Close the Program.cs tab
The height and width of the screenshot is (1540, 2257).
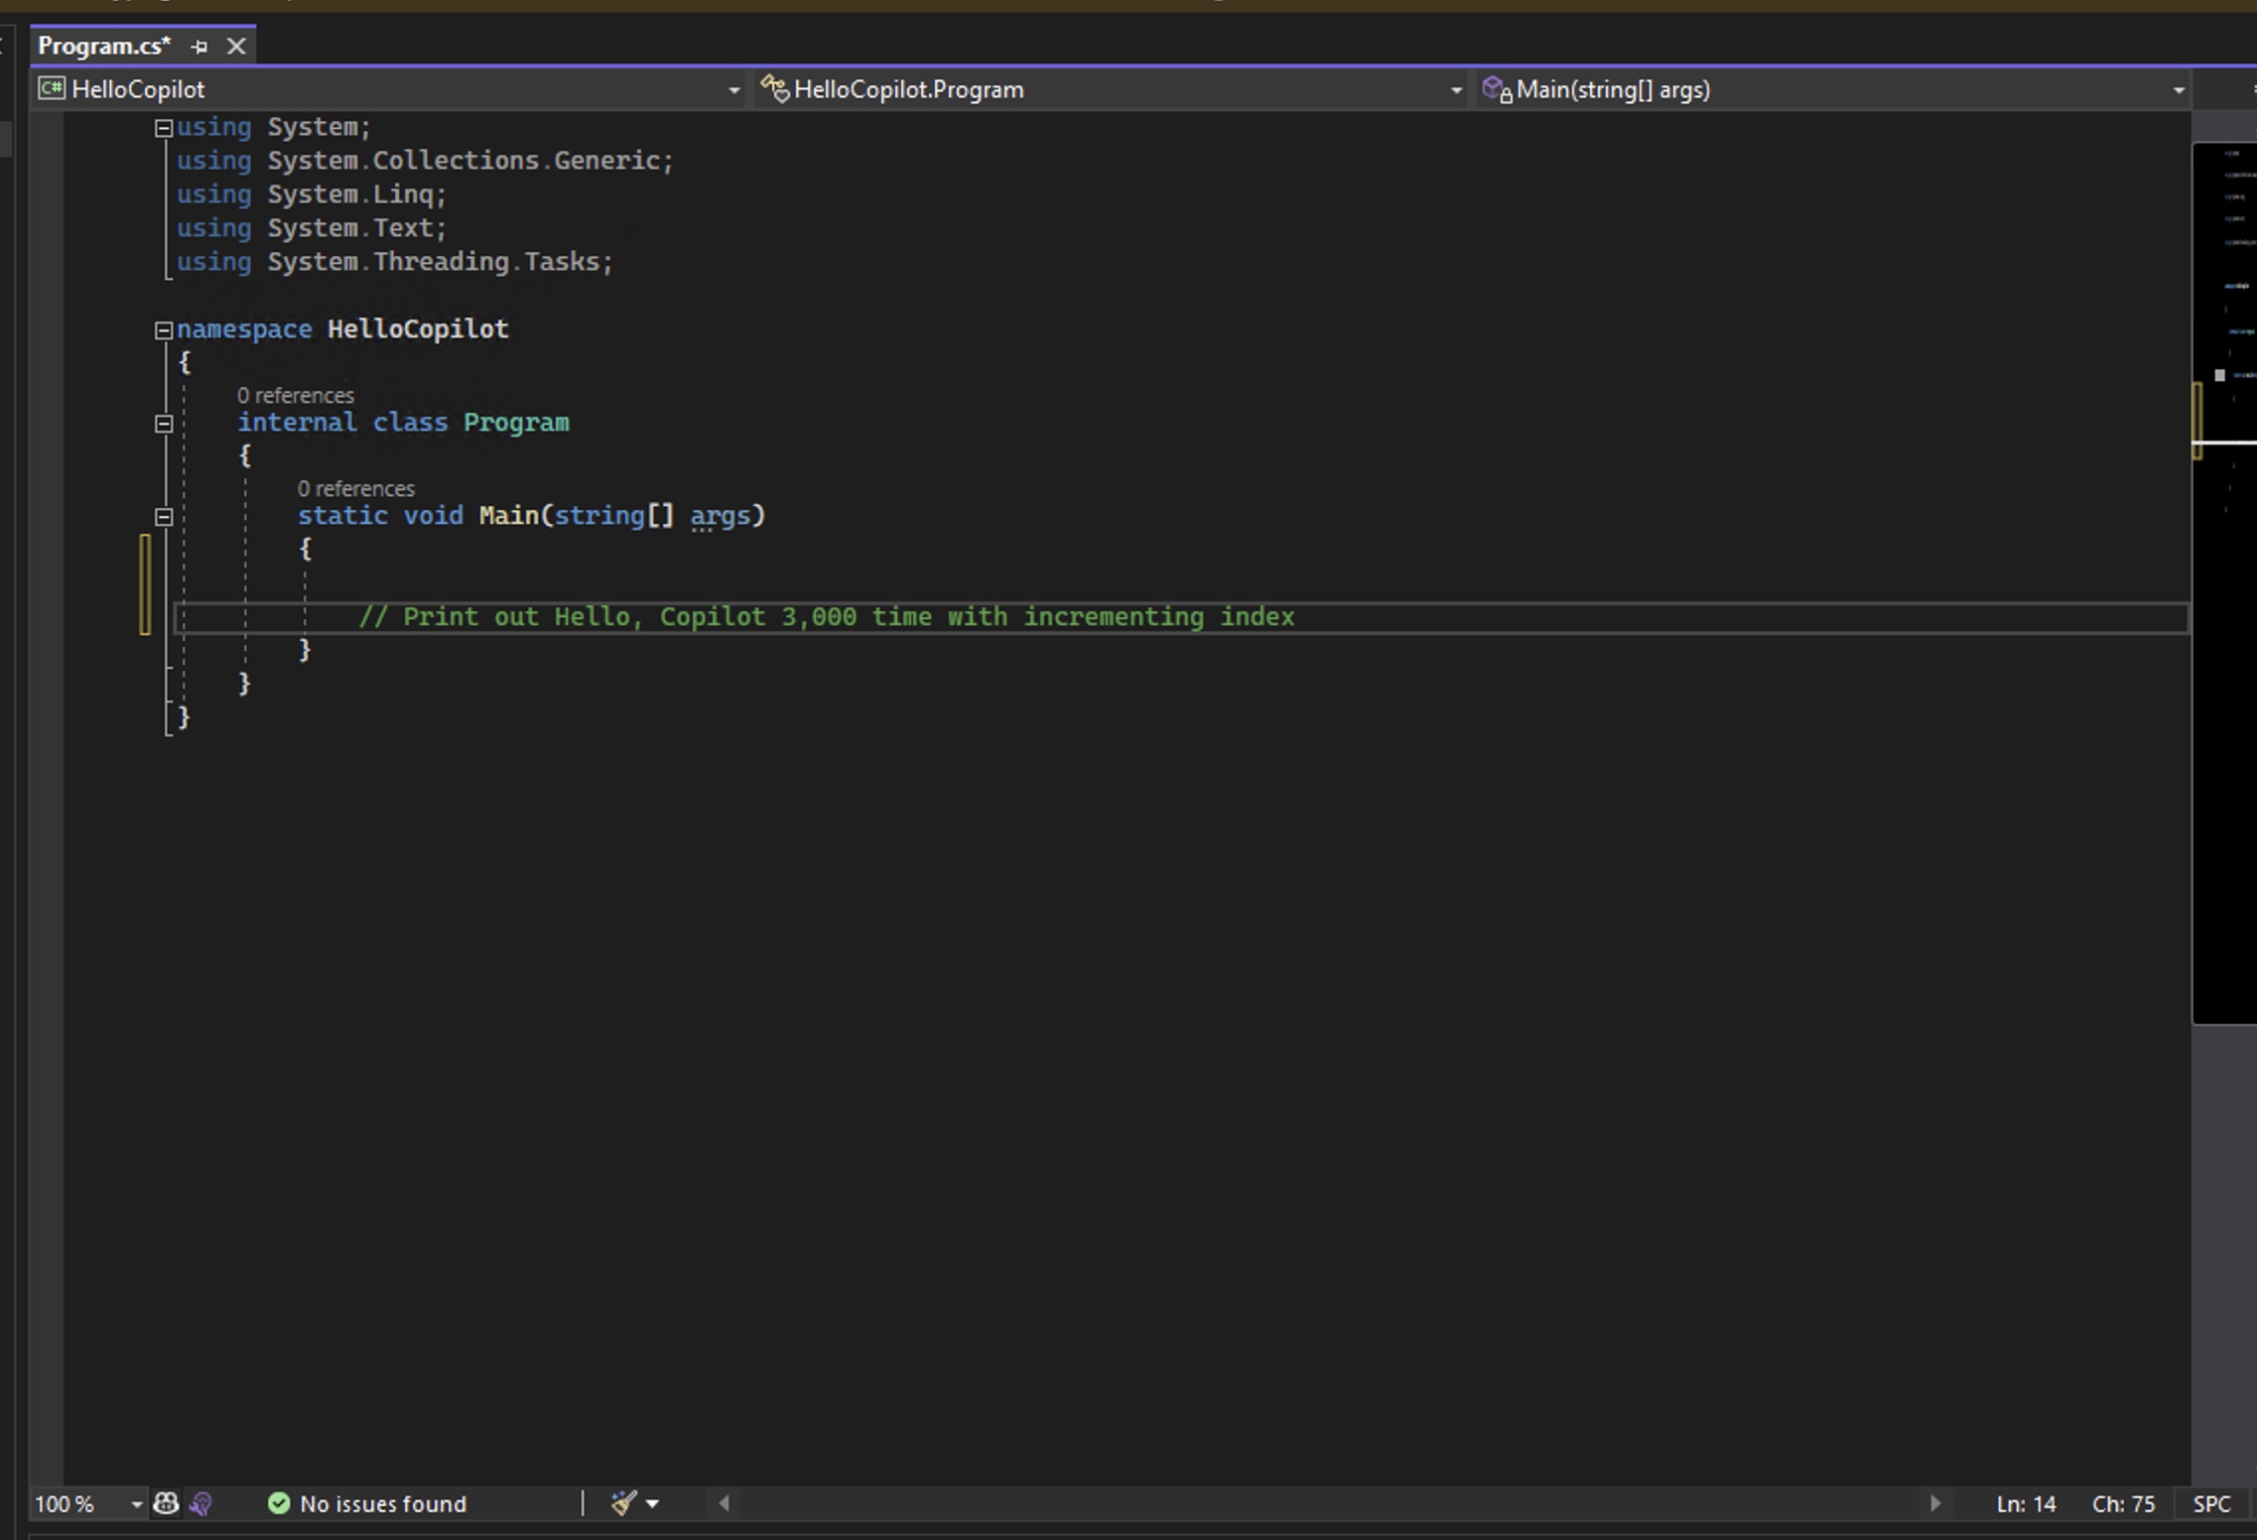tap(236, 47)
